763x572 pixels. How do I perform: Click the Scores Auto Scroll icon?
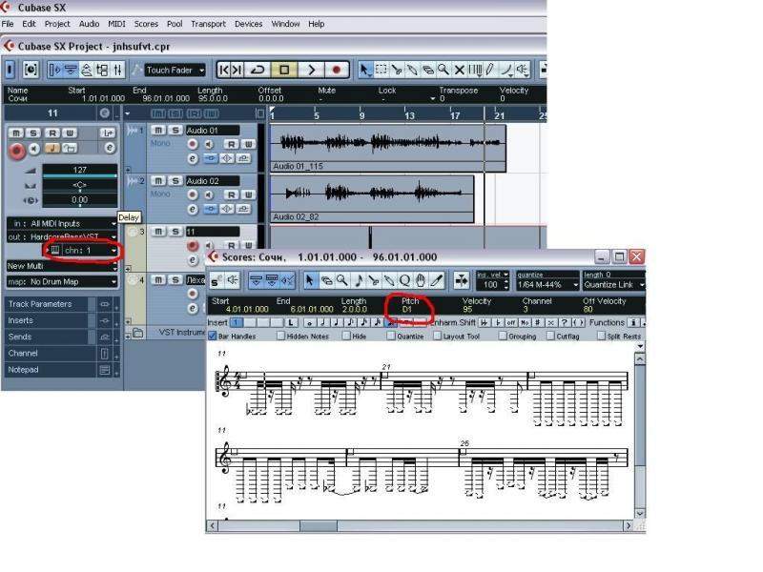pos(461,280)
